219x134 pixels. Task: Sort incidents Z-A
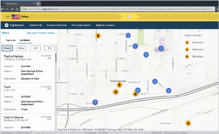tap(49, 48)
